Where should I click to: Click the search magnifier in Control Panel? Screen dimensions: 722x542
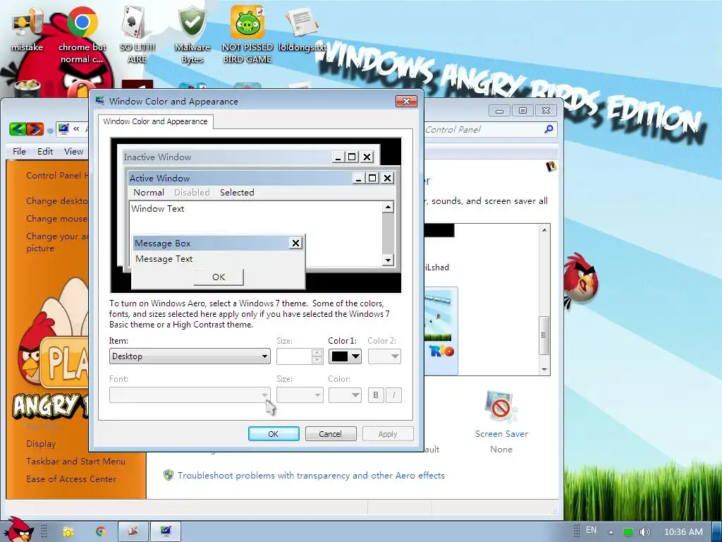(x=549, y=129)
